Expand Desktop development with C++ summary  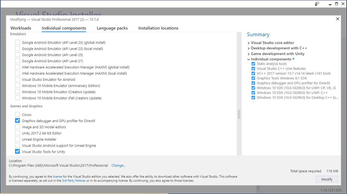[249, 48]
